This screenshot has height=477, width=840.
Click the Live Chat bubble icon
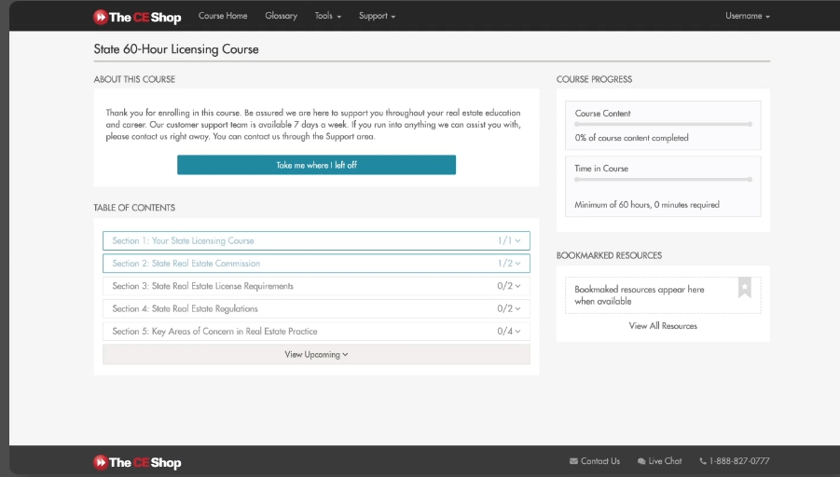pyautogui.click(x=641, y=461)
